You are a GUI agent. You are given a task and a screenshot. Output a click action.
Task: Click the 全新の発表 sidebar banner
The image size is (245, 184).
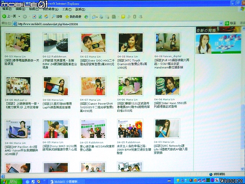tap(219, 30)
